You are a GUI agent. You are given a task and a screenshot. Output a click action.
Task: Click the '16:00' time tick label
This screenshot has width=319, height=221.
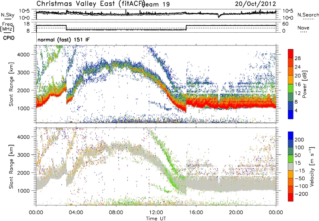(x=196, y=212)
